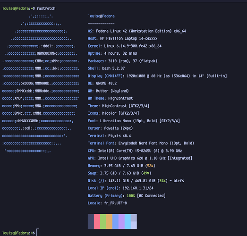Image resolution: width=247 pixels, height=236 pixels.
Task: Click the WM: Mutter (Wayland) line
Action: 108,91
